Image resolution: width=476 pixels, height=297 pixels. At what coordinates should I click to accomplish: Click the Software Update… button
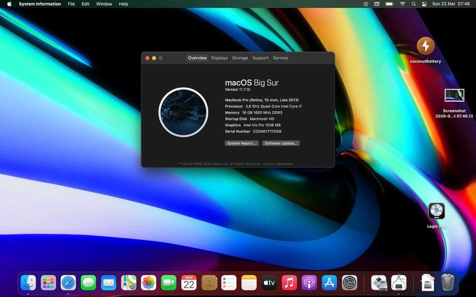281,143
